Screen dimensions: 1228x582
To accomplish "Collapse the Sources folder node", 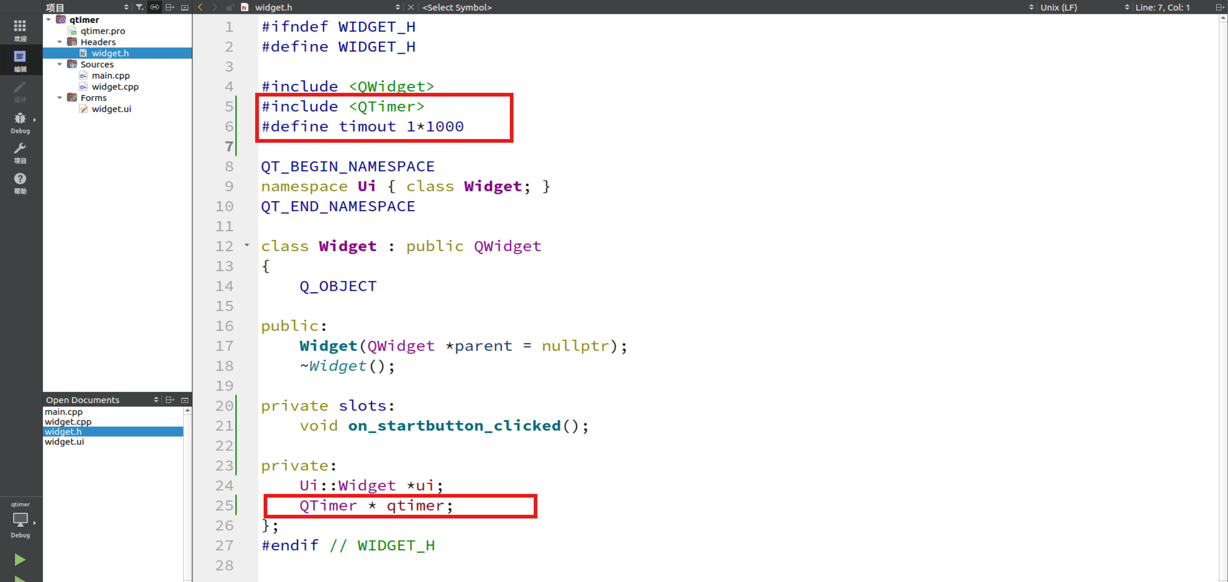I will 60,64.
